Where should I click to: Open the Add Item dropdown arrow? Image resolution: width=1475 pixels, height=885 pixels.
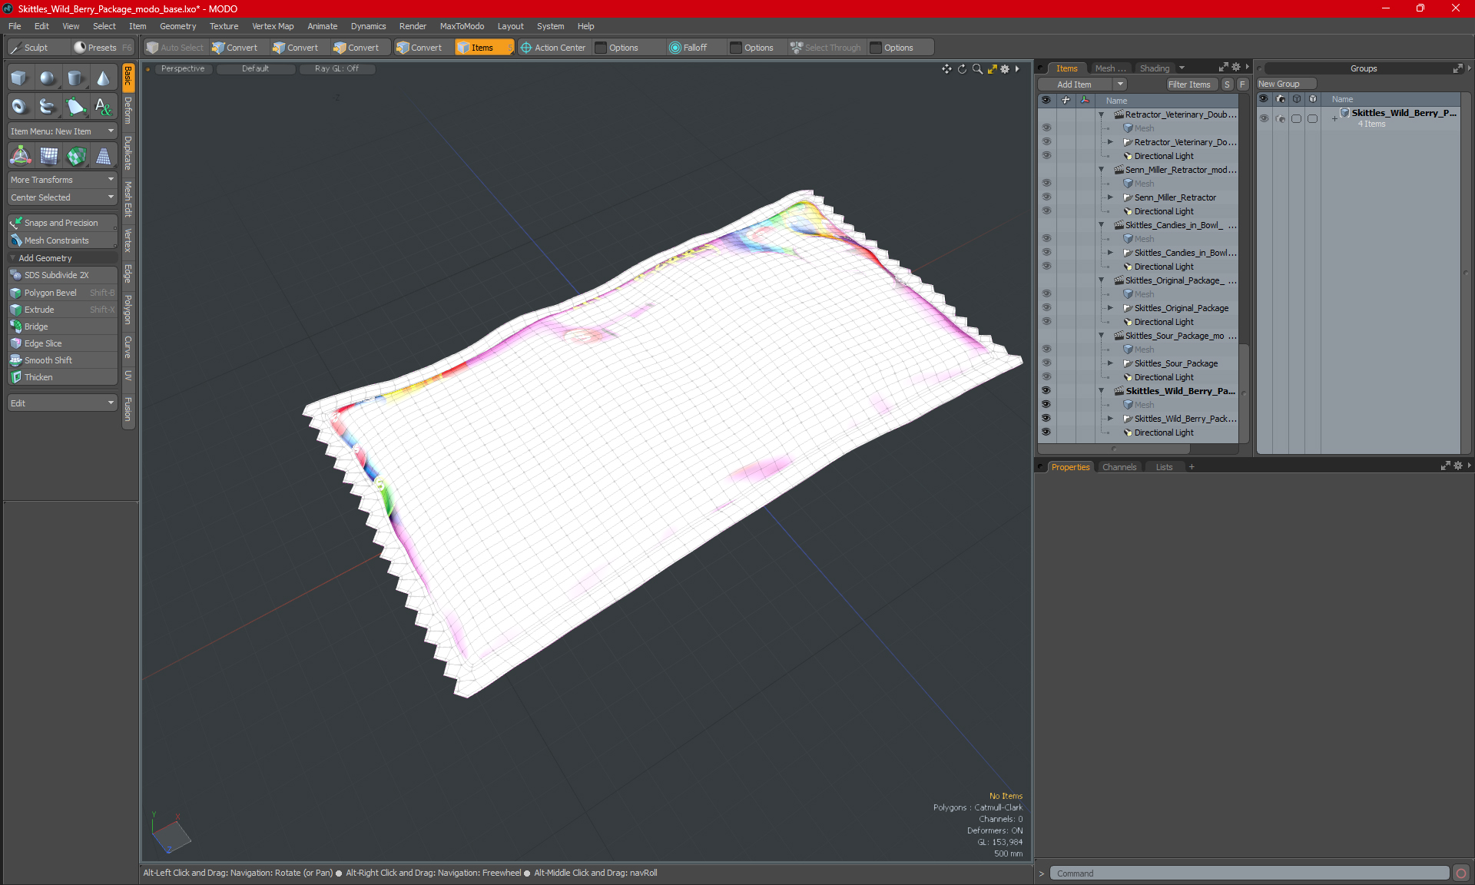click(1120, 85)
